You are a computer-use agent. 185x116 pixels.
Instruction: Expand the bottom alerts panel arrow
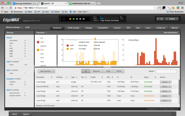click(173, 114)
